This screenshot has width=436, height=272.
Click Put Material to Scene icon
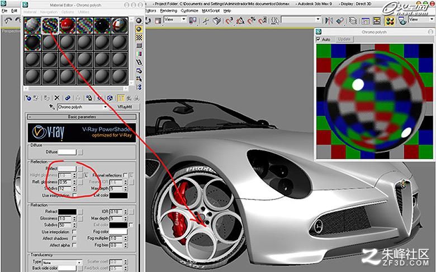[x=36, y=98]
